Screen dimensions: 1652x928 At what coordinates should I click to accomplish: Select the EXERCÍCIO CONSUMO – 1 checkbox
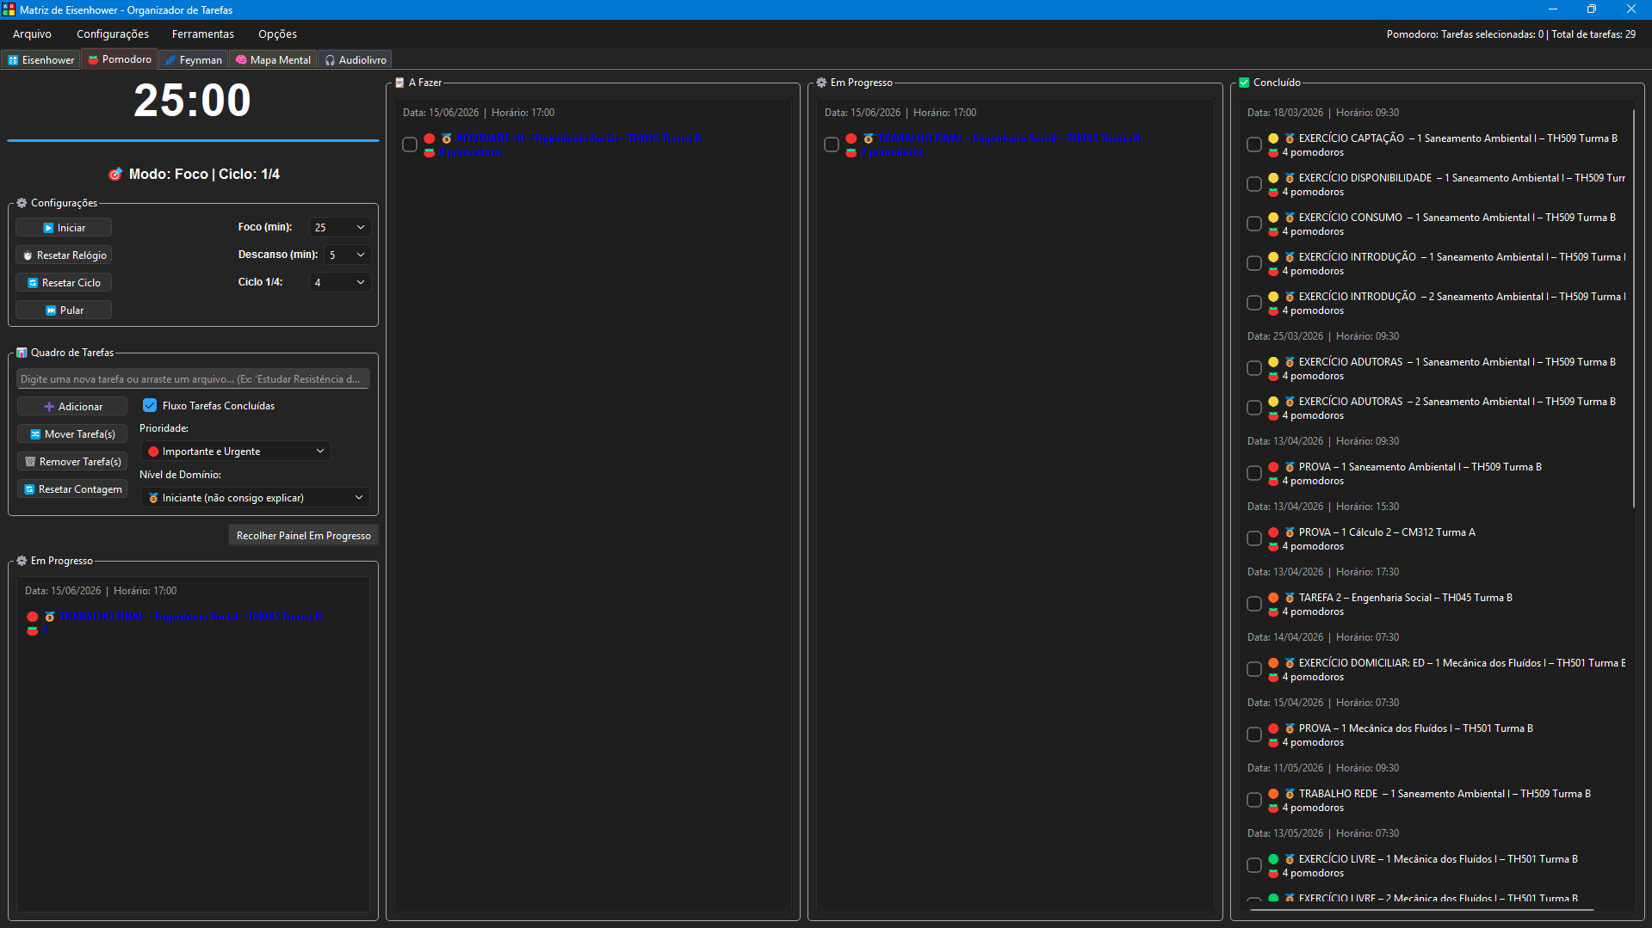[x=1254, y=224]
